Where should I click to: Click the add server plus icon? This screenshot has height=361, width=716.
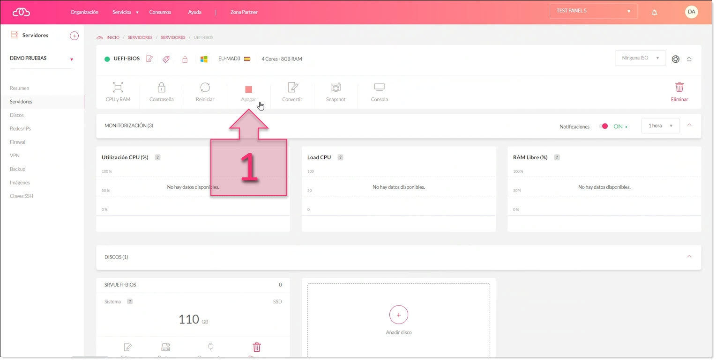74,36
